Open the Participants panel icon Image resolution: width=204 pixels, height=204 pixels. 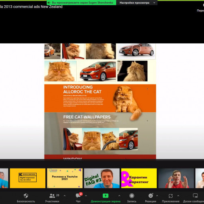click(52, 196)
